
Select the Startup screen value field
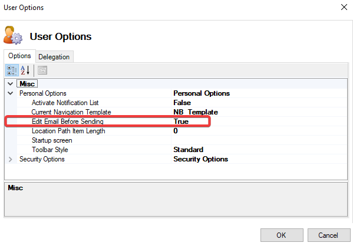click(259, 140)
